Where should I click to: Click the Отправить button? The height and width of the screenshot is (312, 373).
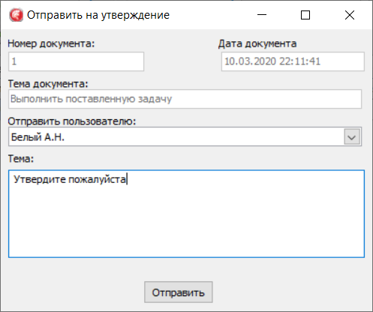(179, 292)
